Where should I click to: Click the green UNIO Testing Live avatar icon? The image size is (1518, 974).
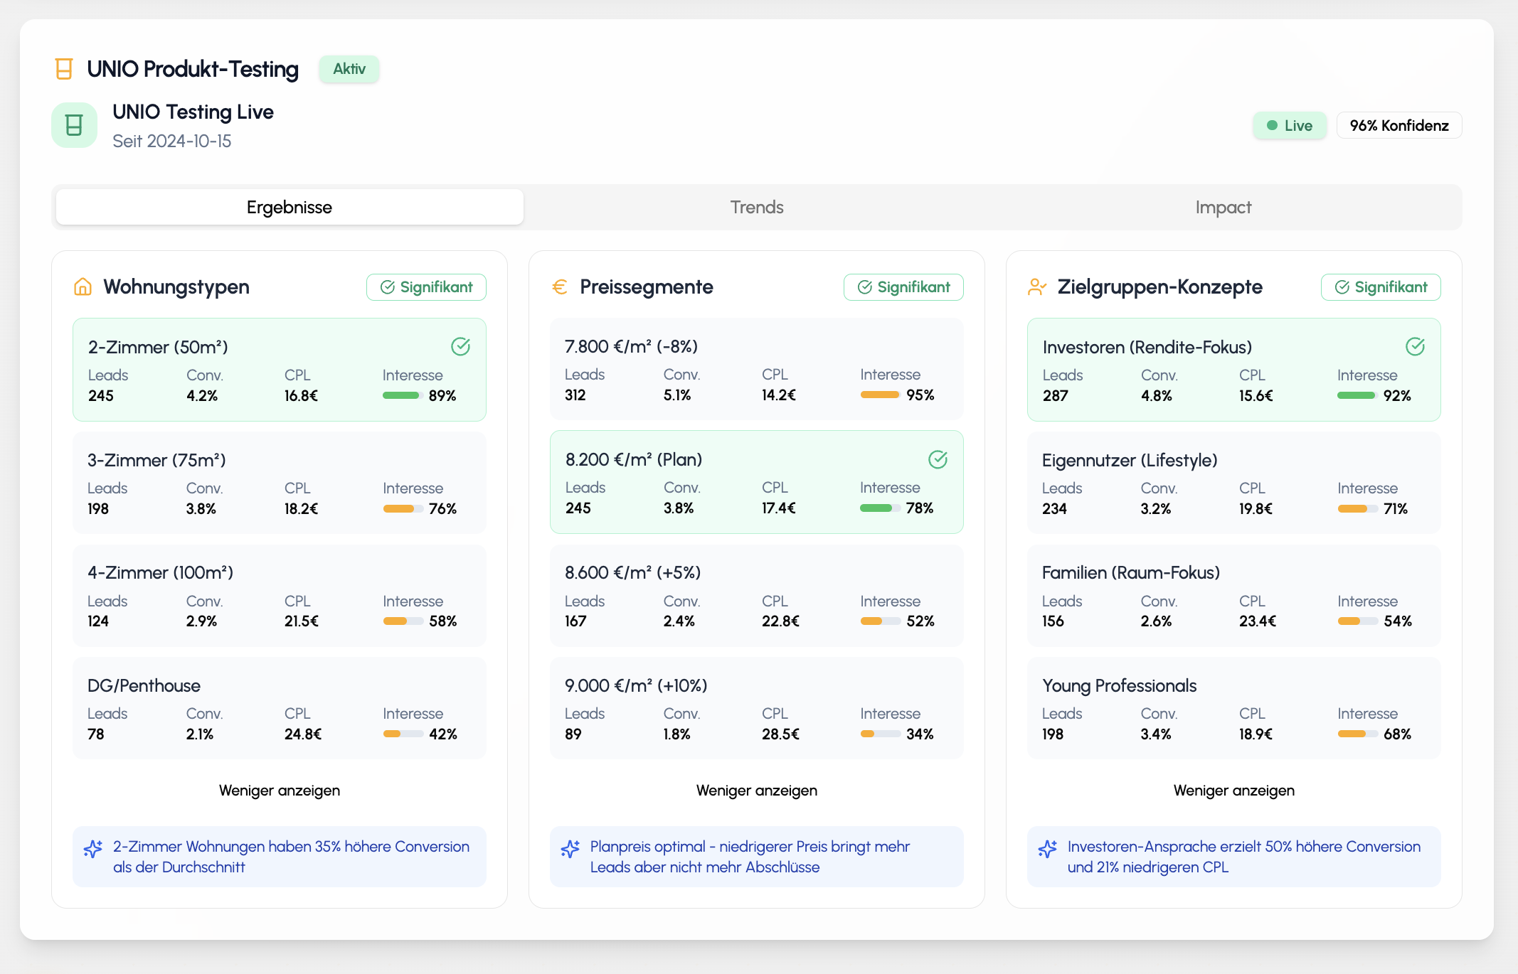[74, 125]
